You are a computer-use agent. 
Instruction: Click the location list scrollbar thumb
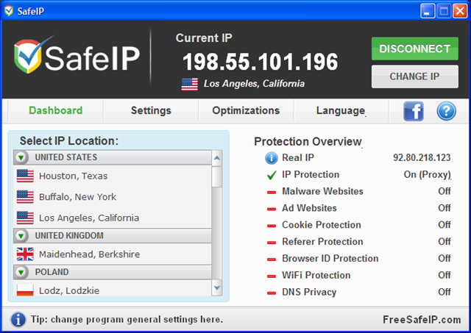click(217, 176)
